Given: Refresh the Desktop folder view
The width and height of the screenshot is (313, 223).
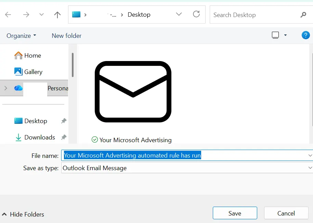Looking at the screenshot, I should [x=196, y=14].
